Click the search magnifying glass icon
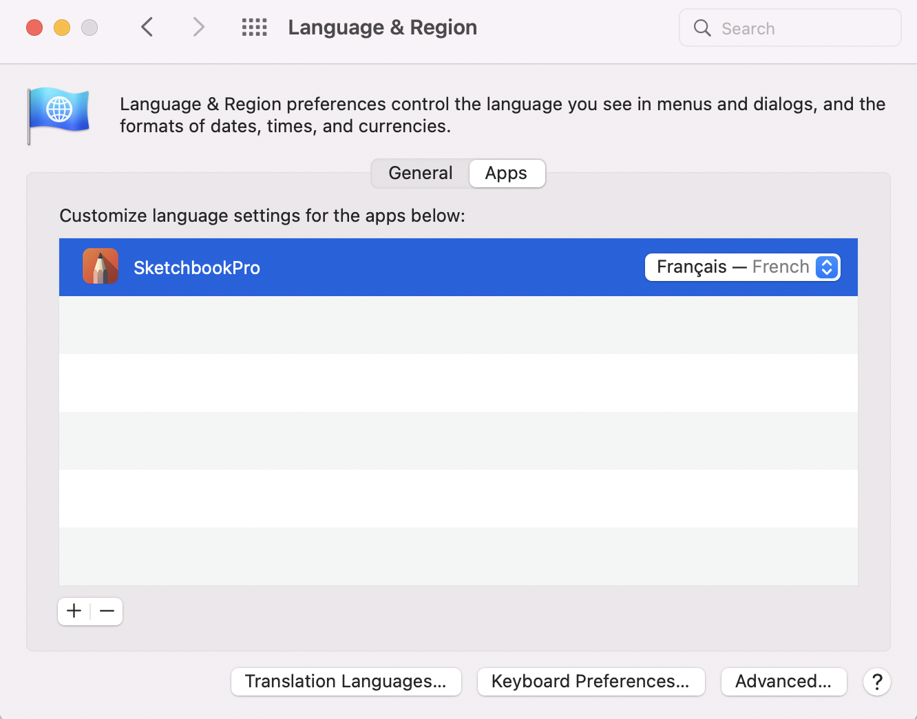 [x=702, y=28]
